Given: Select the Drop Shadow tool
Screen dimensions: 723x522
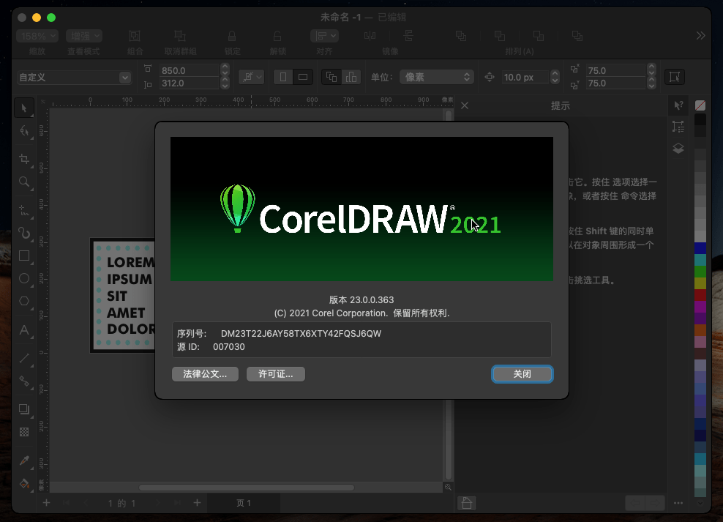Looking at the screenshot, I should point(24,409).
